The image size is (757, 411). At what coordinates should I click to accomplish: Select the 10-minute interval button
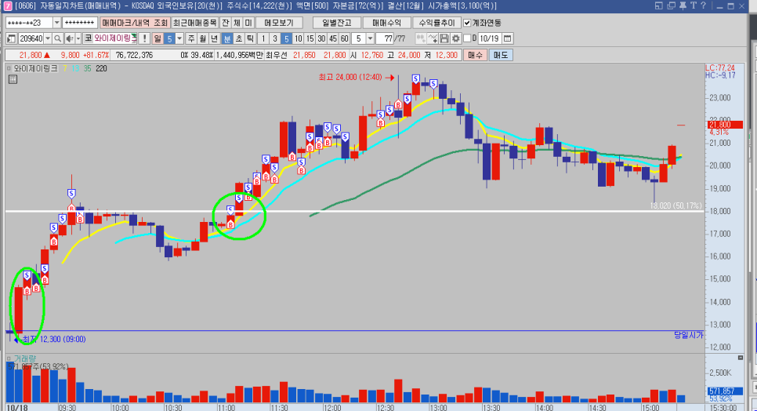(299, 38)
